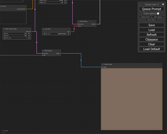Image resolution: width=167 pixels, height=134 pixels.
Task: Enable the Extra options checkbox
Action: tap(158, 13)
